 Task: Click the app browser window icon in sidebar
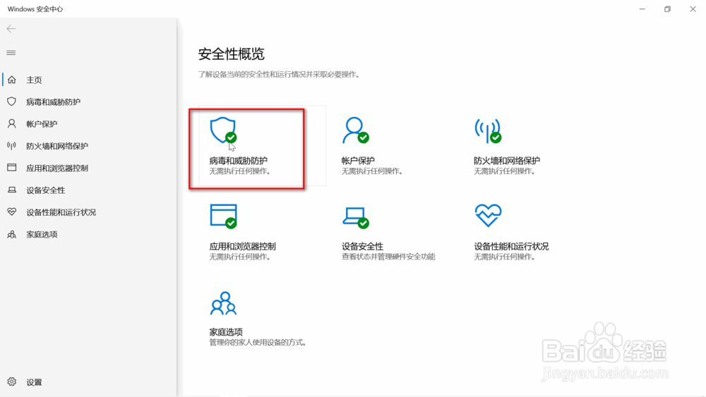[x=12, y=168]
